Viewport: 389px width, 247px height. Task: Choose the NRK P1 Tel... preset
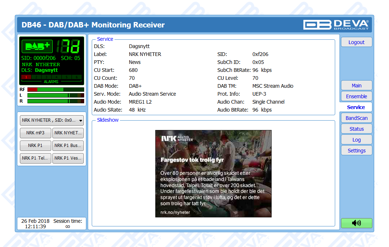tap(35, 158)
